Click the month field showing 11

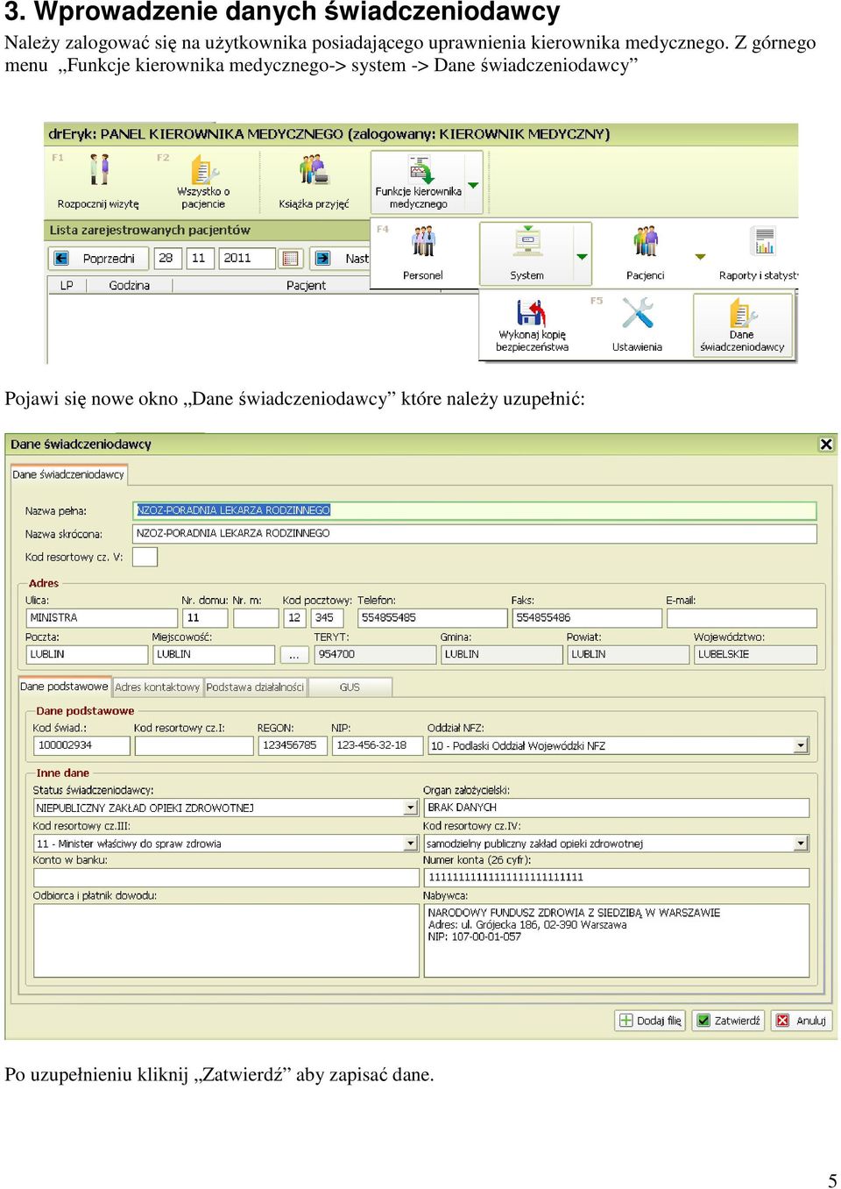coord(200,258)
